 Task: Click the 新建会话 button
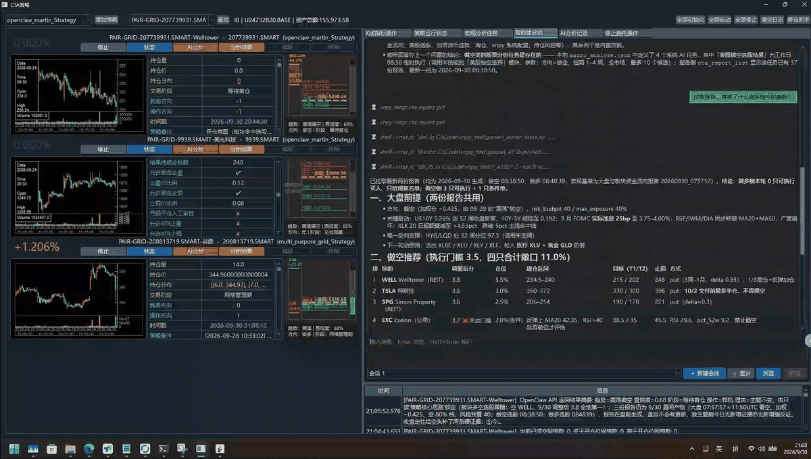click(x=705, y=373)
